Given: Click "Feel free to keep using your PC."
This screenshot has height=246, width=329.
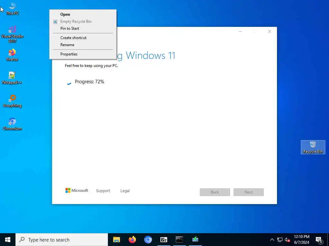Looking at the screenshot, I should [x=92, y=65].
